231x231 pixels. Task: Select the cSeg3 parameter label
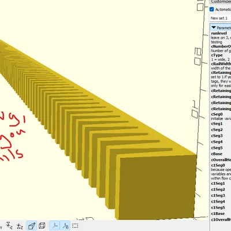pos(217,136)
